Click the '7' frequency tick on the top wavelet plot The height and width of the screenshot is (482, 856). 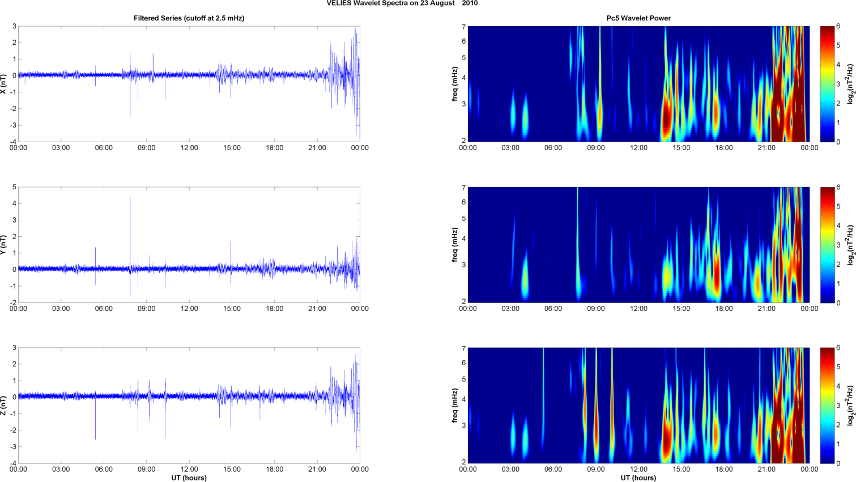(463, 27)
